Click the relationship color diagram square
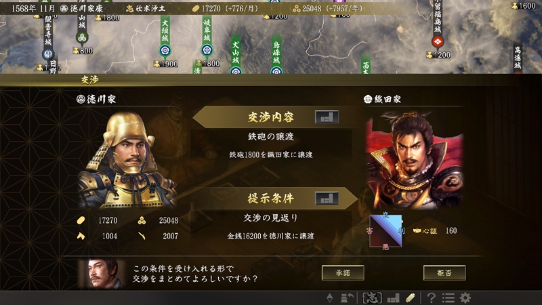The width and height of the screenshot is (542, 305). point(385,231)
